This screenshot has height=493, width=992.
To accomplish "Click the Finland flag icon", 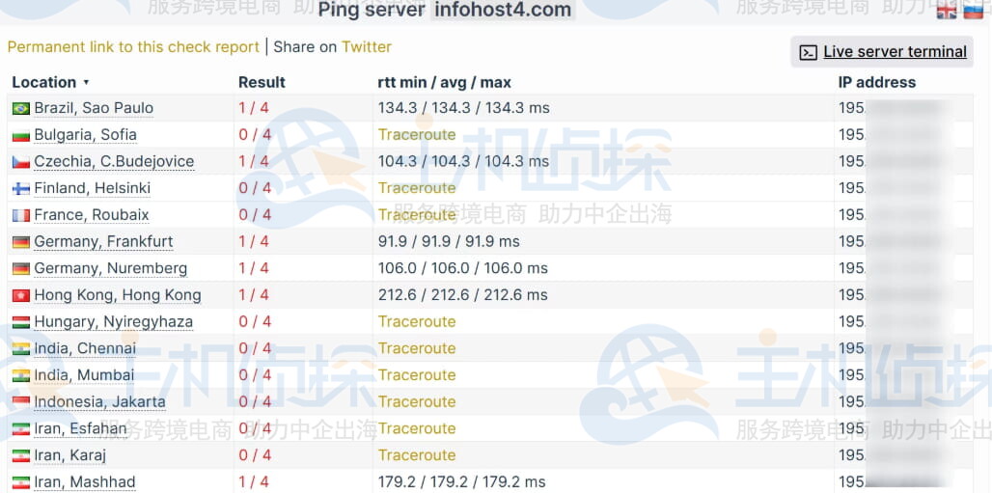I will pyautogui.click(x=20, y=188).
